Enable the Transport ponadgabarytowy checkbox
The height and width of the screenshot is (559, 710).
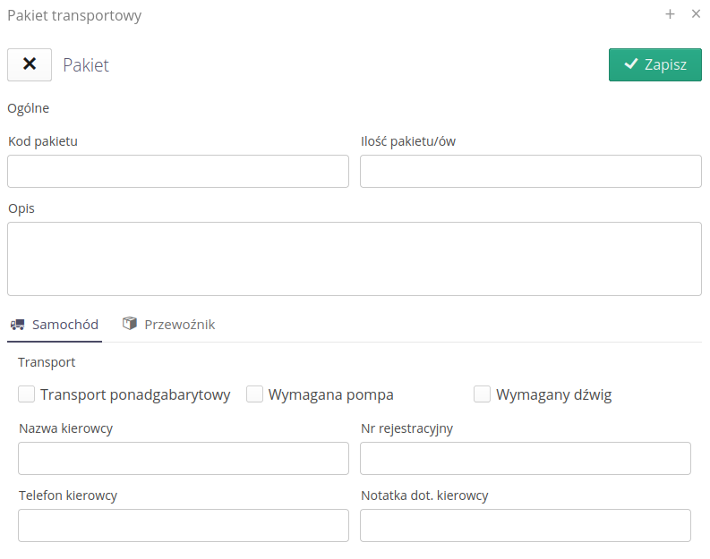point(27,394)
